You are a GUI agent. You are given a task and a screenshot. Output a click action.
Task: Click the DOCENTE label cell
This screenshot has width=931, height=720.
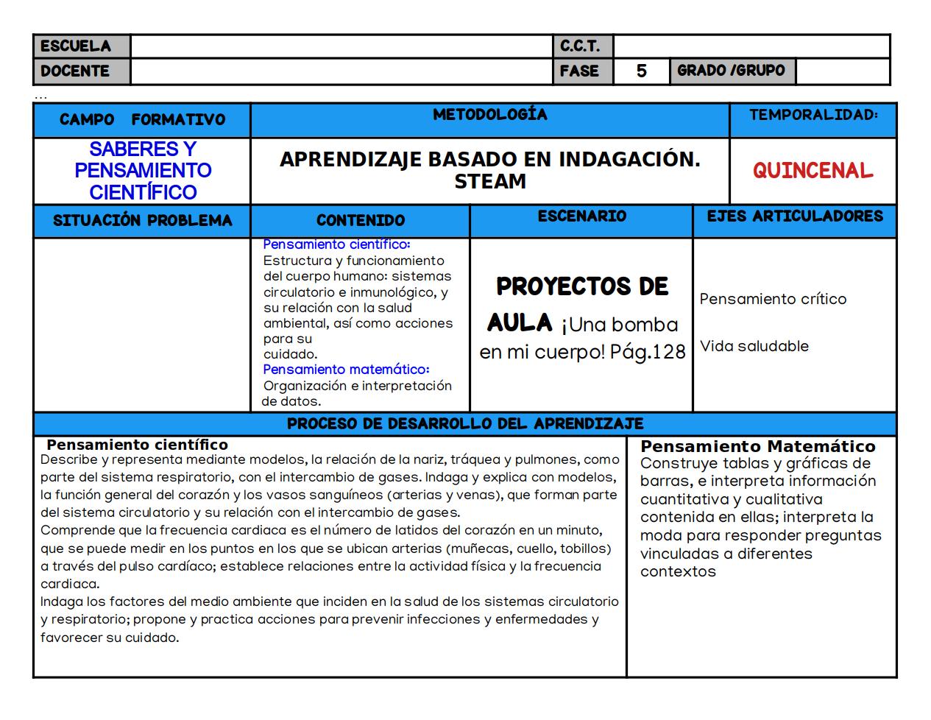pos(82,71)
